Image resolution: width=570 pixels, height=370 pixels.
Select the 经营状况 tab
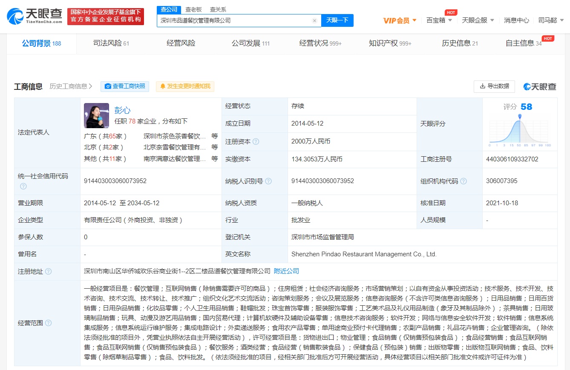pos(320,43)
